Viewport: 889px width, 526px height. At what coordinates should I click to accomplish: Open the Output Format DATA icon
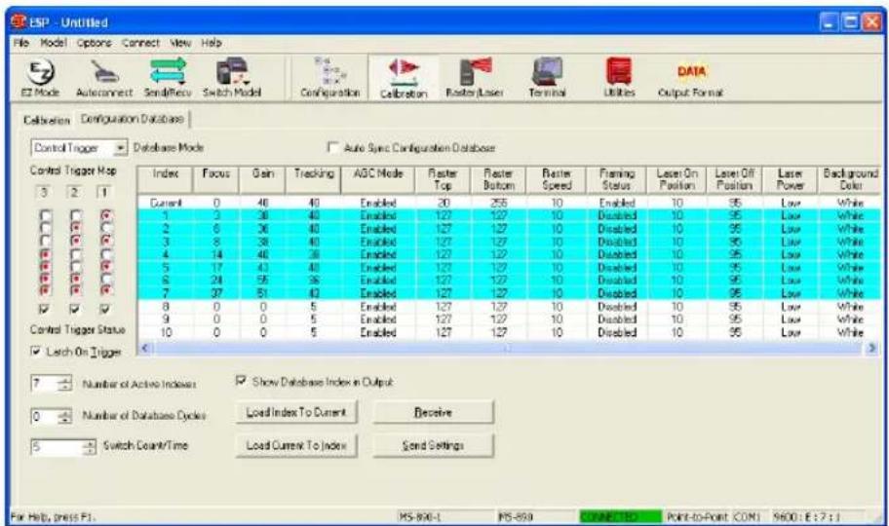pyautogui.click(x=690, y=79)
